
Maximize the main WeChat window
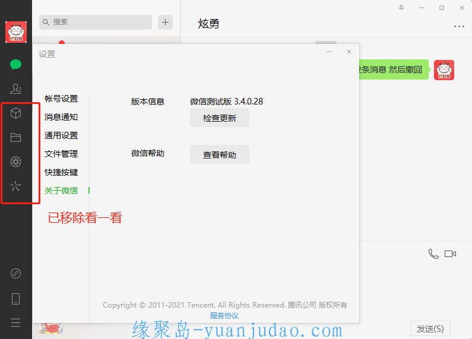point(442,8)
